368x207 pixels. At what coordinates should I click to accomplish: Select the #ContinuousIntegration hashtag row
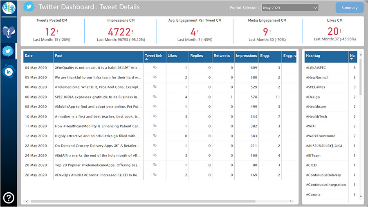(331, 185)
